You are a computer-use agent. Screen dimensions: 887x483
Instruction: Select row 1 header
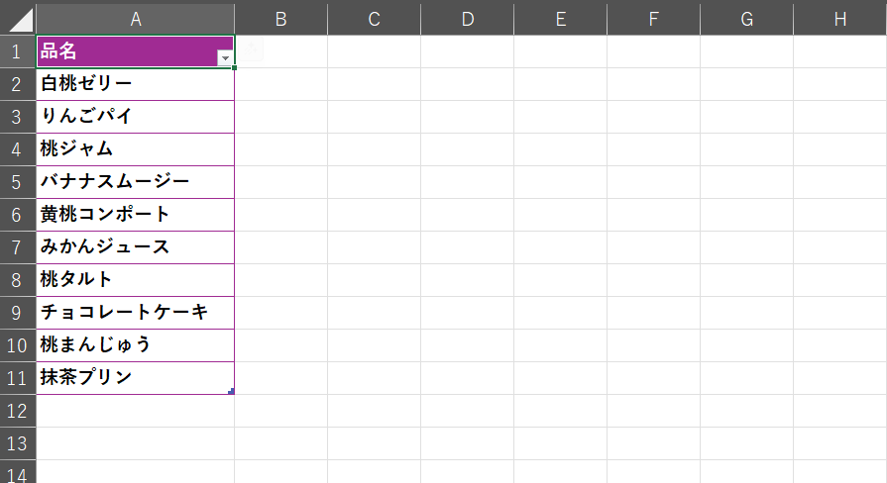[18, 51]
